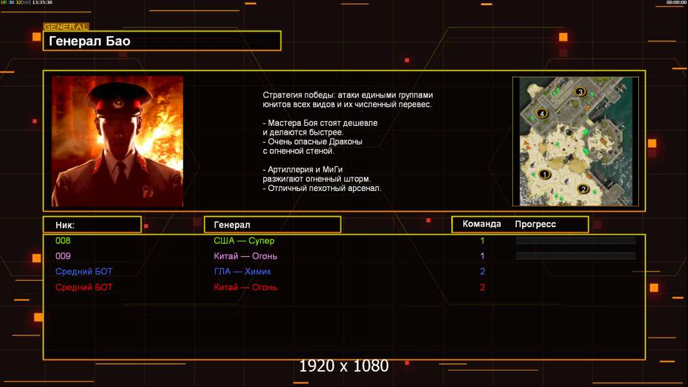Click purple 'Китай — Огонь' general entry
This screenshot has width=688, height=387.
245,256
